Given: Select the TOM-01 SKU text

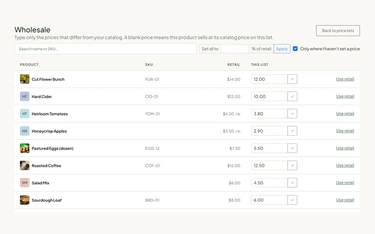Looking at the screenshot, I should pos(152,114).
